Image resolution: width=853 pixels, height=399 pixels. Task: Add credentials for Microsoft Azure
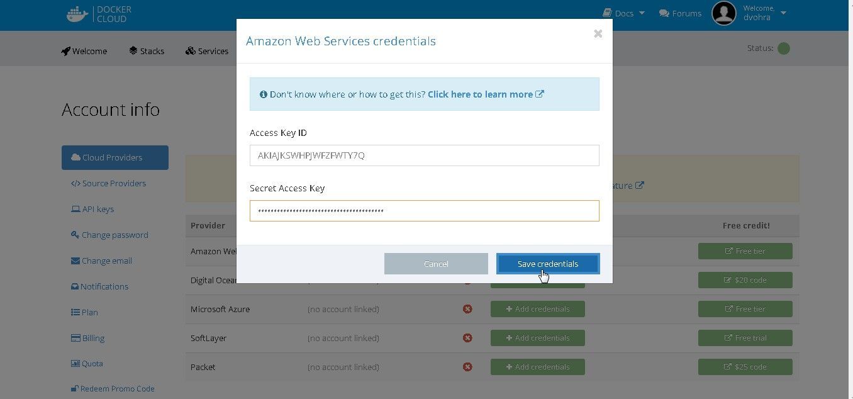click(x=538, y=309)
